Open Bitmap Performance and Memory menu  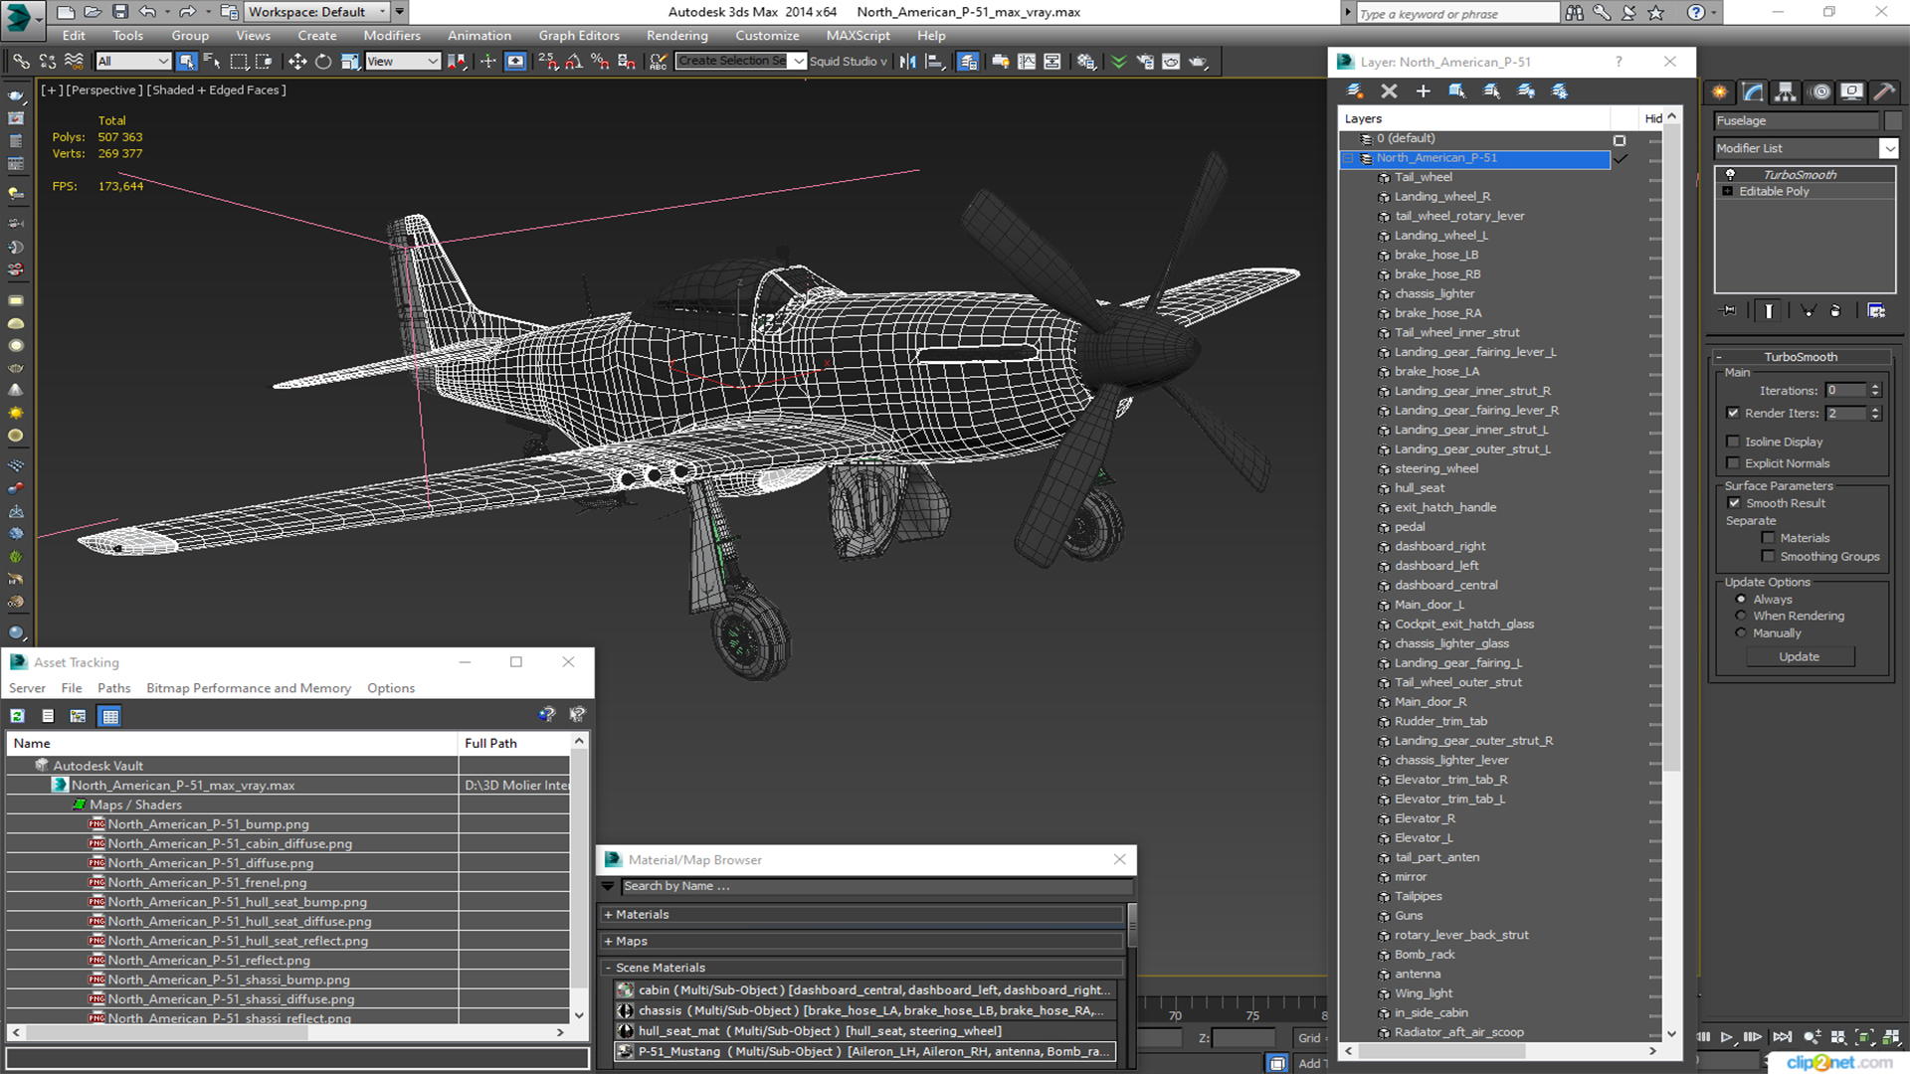pos(249,688)
